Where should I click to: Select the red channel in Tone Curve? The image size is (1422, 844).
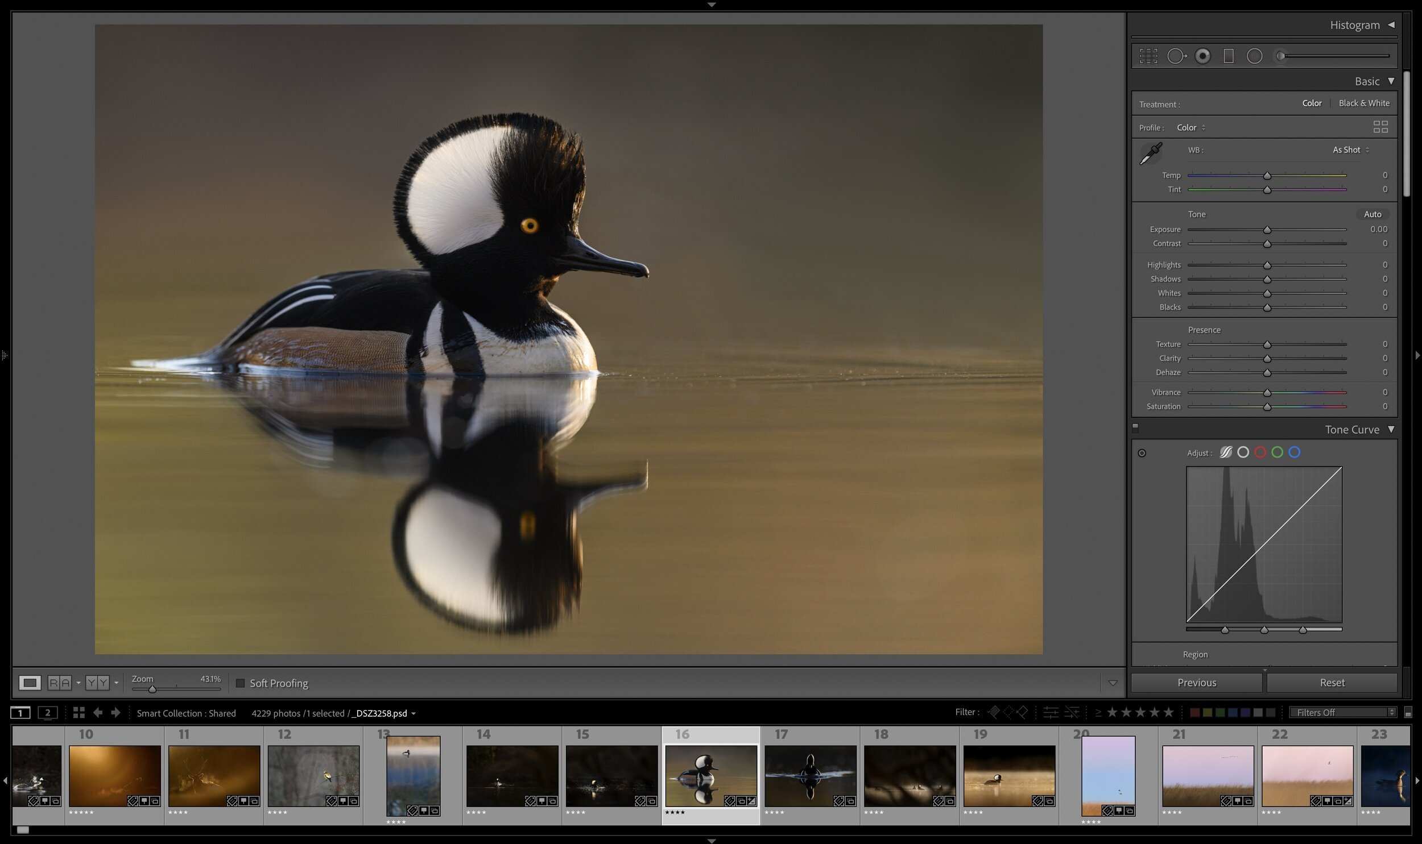coord(1260,452)
